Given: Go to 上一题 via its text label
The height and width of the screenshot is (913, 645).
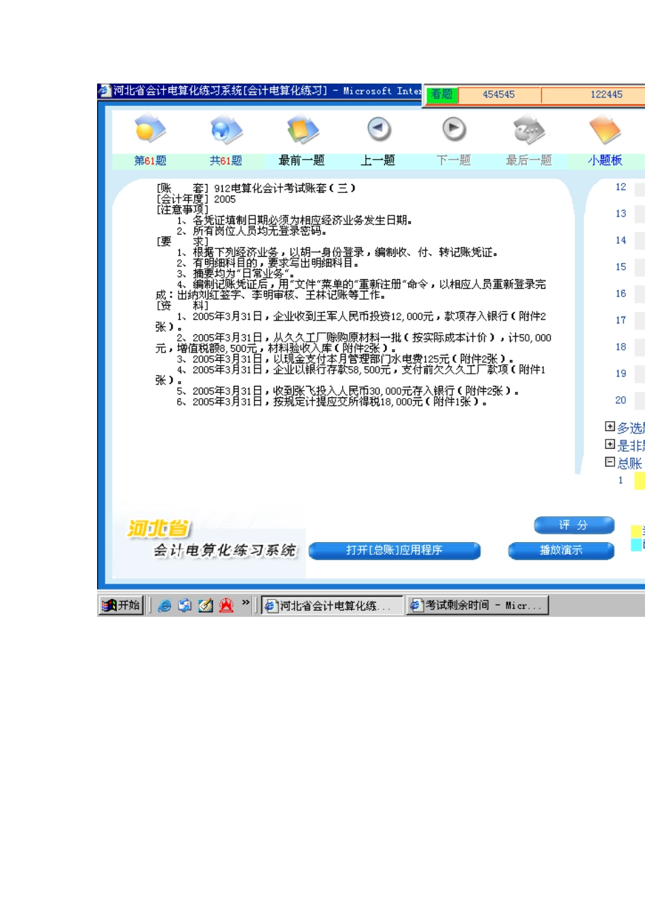Looking at the screenshot, I should pos(377,160).
